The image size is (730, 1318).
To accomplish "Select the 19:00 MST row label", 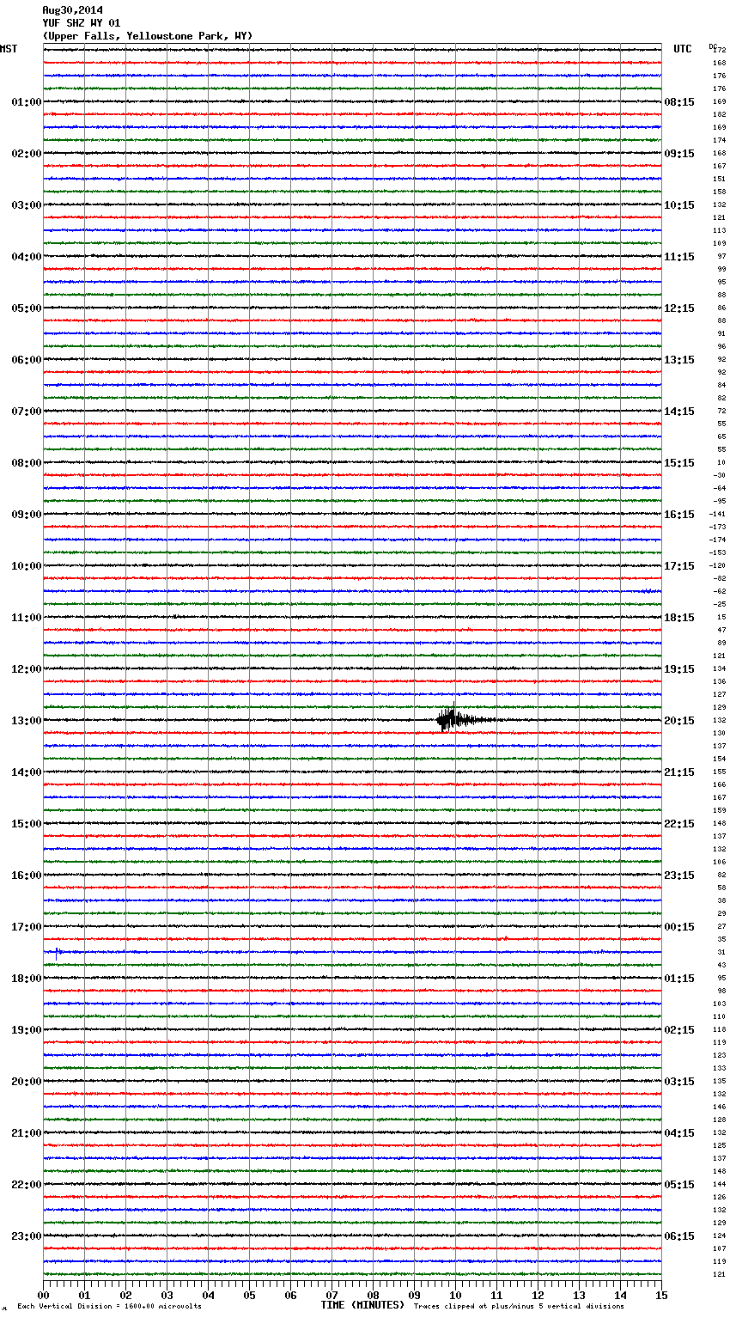I will 27,1030.
